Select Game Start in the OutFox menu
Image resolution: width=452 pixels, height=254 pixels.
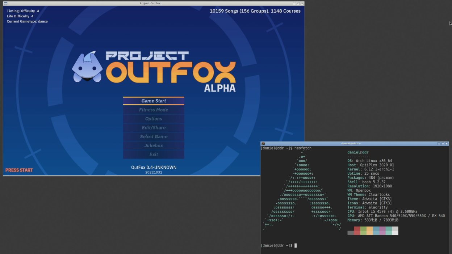click(x=154, y=101)
